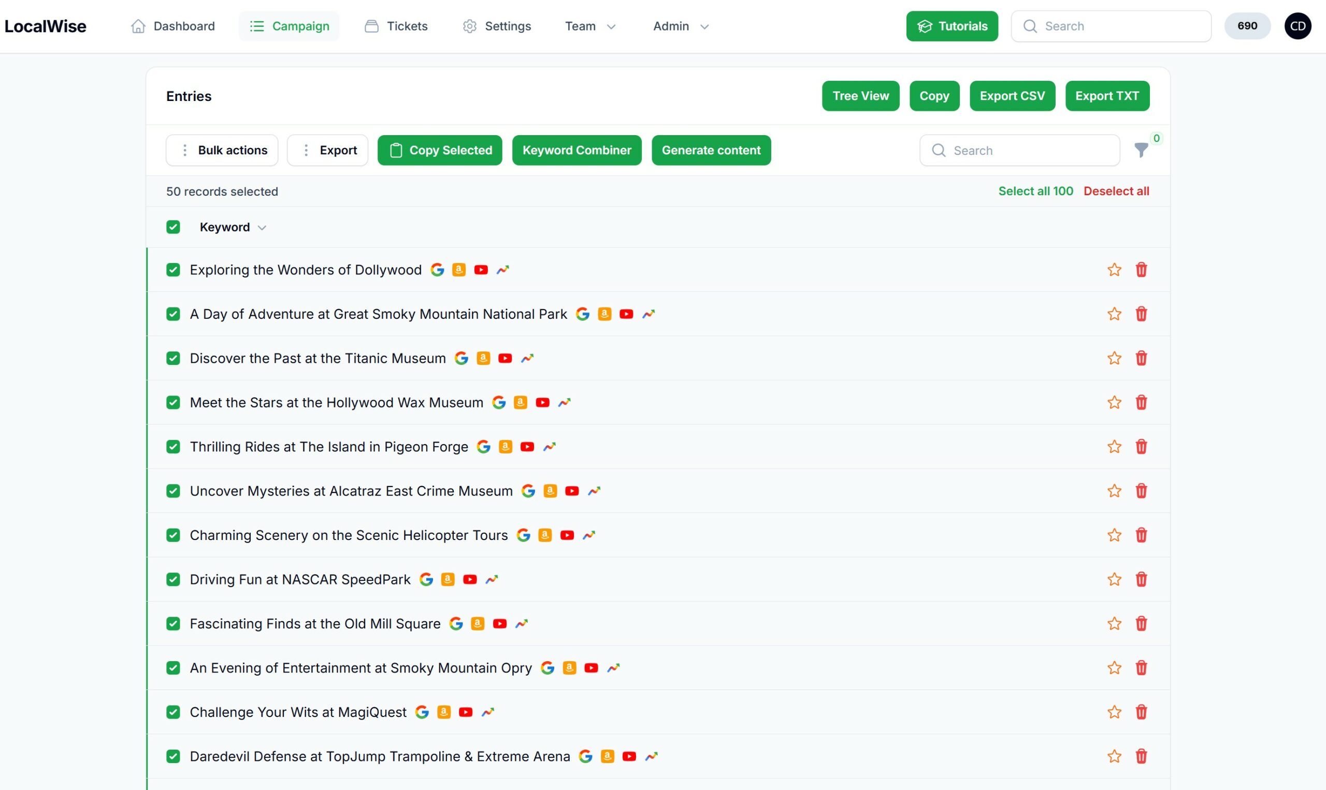Toggle the header select-all checkbox
The image size is (1326, 790).
pyautogui.click(x=173, y=227)
